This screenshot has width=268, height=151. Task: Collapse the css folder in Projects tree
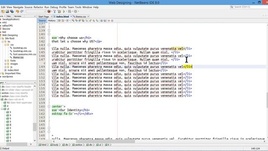pyautogui.click(x=5, y=45)
